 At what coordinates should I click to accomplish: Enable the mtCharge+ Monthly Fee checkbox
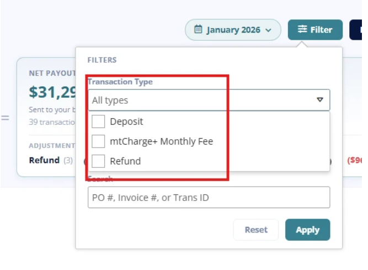click(x=98, y=141)
